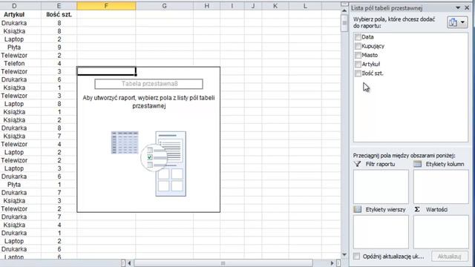Check the Artykuł field checkbox
Image resolution: width=475 pixels, height=267 pixels.
tap(358, 65)
